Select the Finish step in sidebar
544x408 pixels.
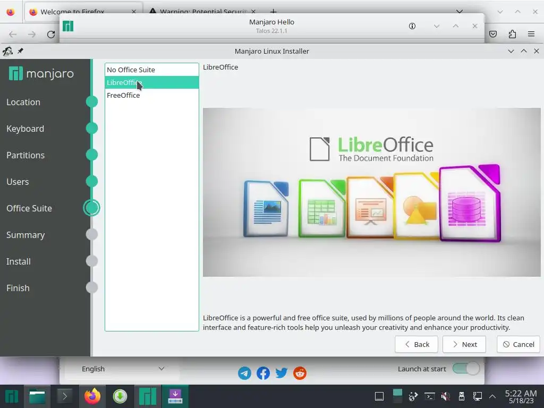point(18,288)
